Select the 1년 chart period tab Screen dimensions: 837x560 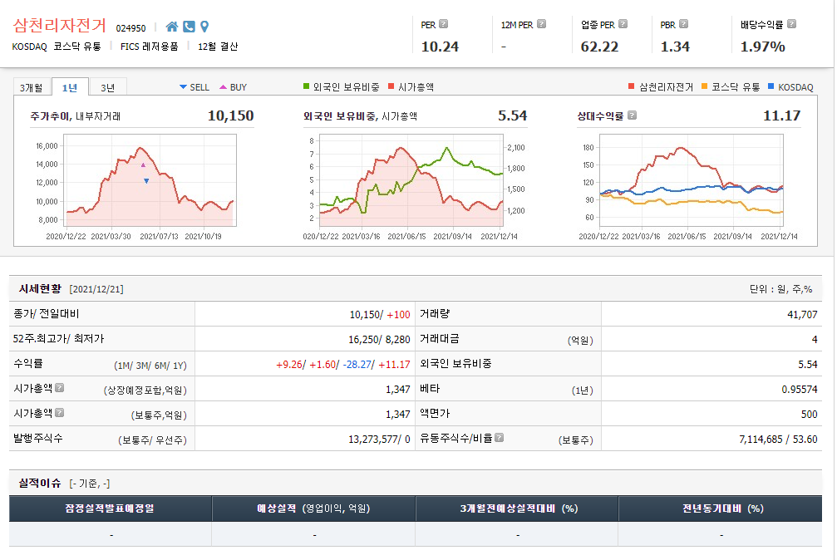(x=70, y=87)
